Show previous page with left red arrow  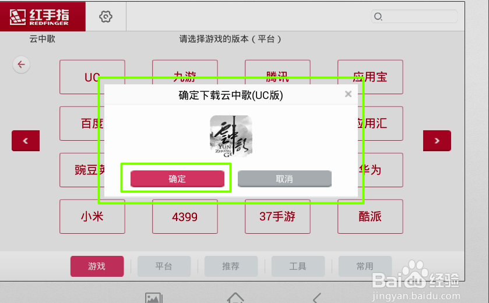click(x=26, y=141)
